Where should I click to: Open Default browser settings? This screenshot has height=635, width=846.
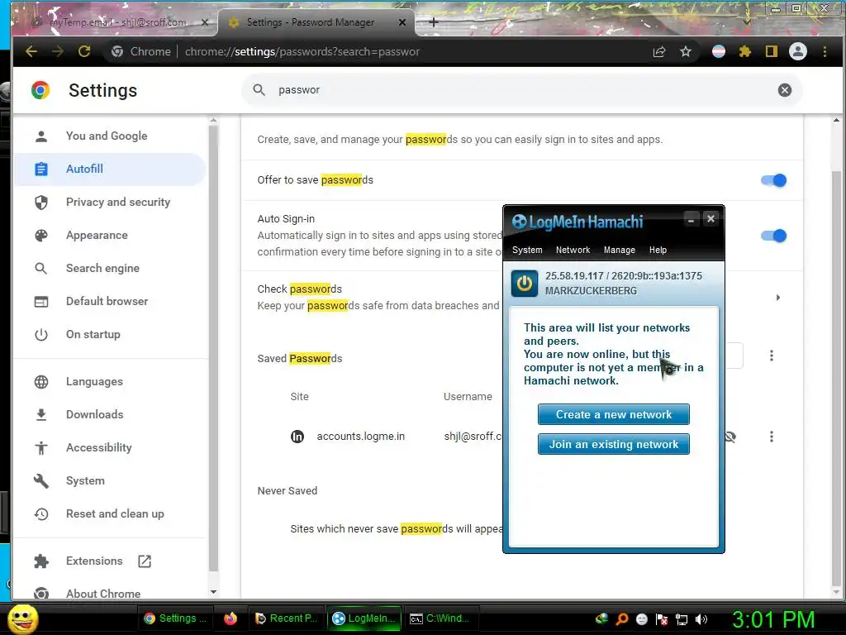tap(110, 301)
